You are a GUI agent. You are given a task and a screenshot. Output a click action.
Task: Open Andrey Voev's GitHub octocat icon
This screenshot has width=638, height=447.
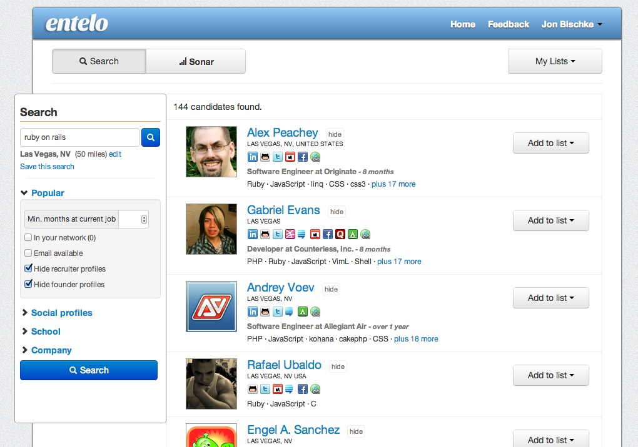pyautogui.click(x=265, y=312)
